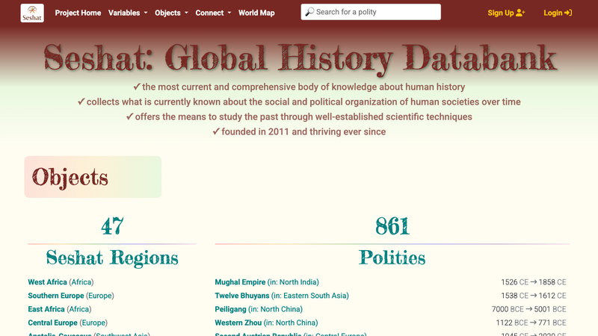Click the Login link

[x=558, y=13]
